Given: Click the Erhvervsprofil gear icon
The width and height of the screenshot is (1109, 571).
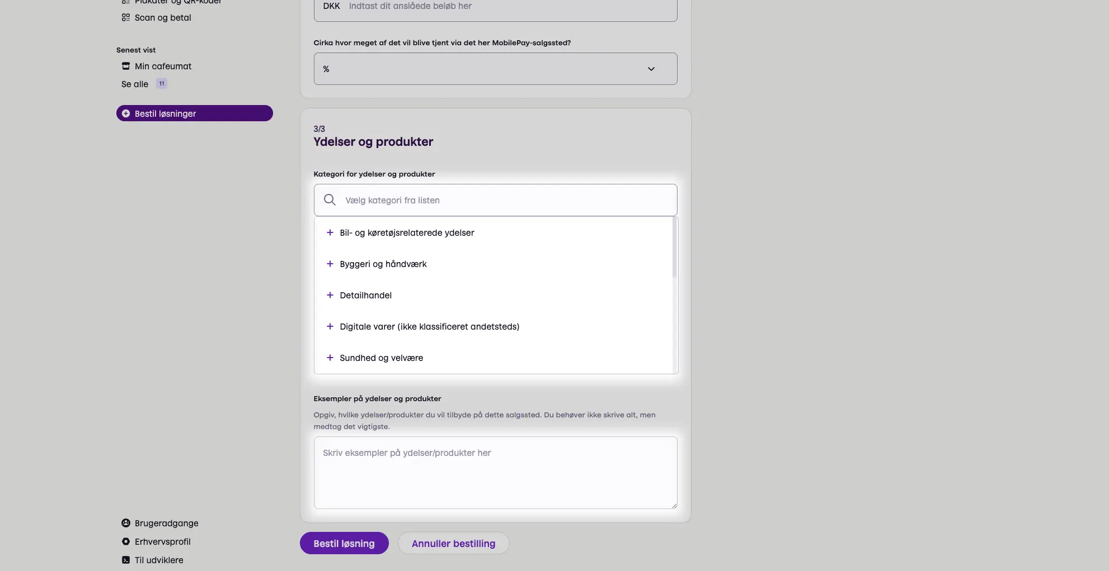Looking at the screenshot, I should (126, 541).
